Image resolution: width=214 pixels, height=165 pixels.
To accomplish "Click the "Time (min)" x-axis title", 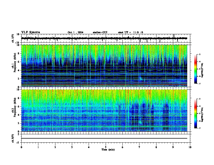I will pyautogui.click(x=108, y=150).
